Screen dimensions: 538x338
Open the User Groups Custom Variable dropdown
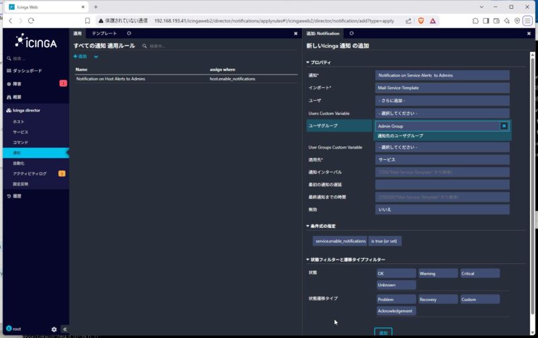[x=442, y=147]
